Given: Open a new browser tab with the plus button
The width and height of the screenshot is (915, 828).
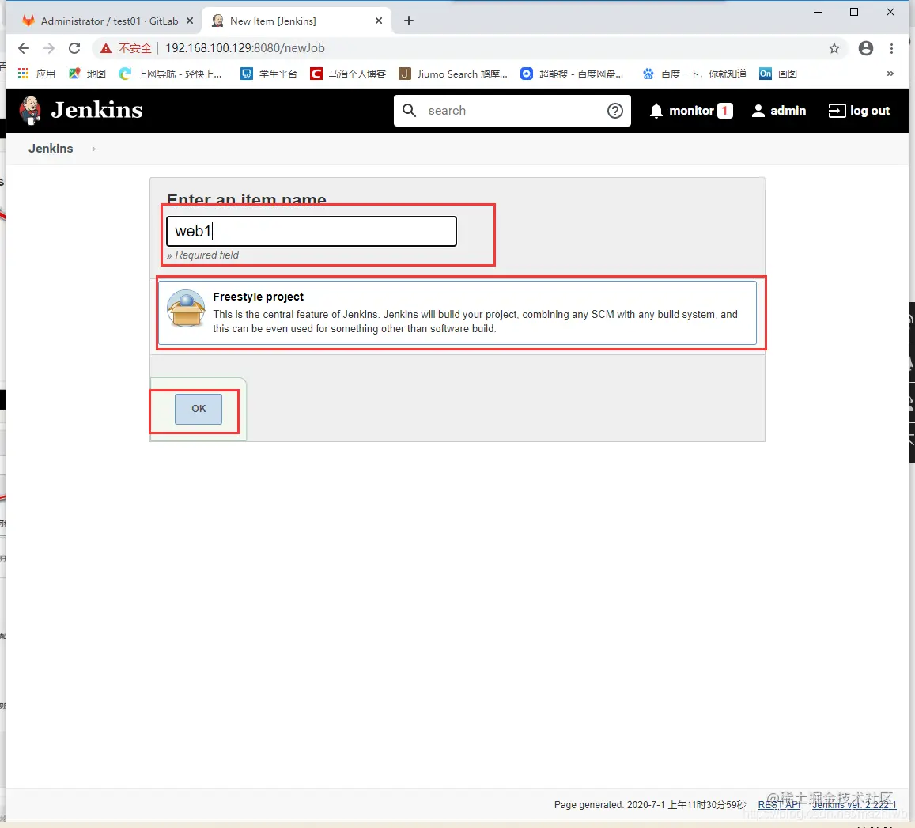Looking at the screenshot, I should pos(409,21).
